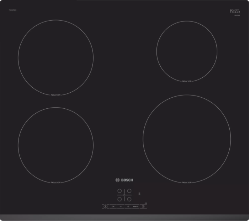Viewport: 250px width, 221px height.
Task: Tap the childproof lock key symbol
Action: [113, 206]
